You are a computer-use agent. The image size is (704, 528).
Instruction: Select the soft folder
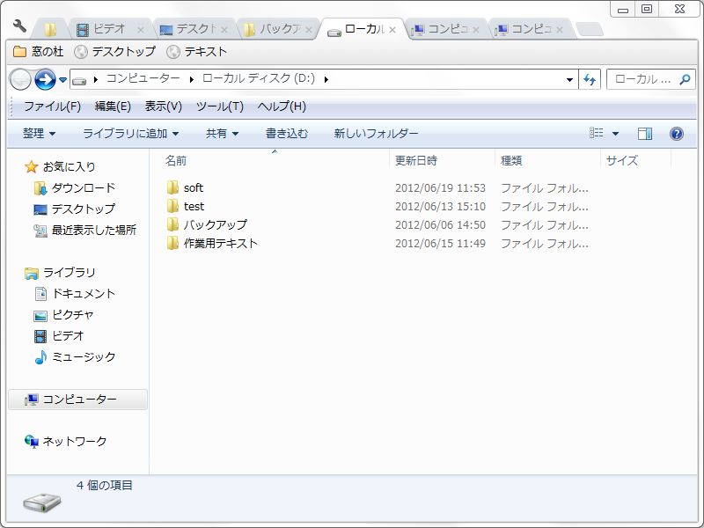click(185, 187)
